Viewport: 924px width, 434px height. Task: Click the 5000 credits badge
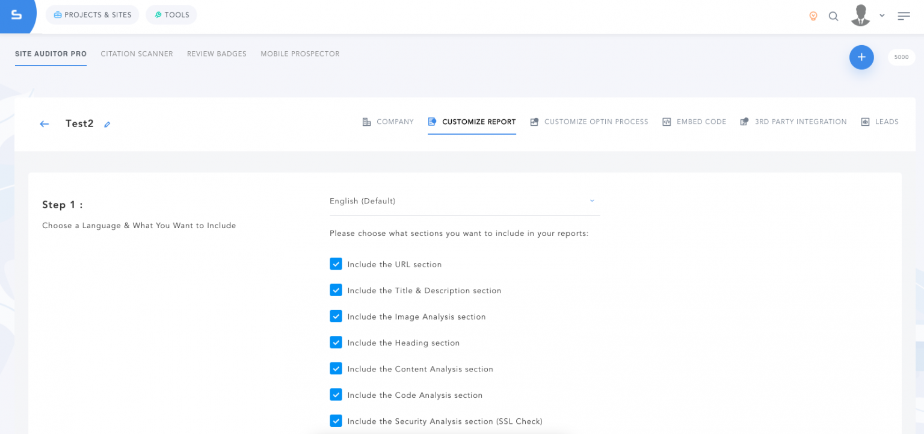(x=901, y=57)
